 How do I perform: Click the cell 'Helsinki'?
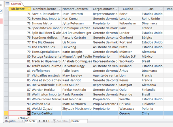point(130,104)
